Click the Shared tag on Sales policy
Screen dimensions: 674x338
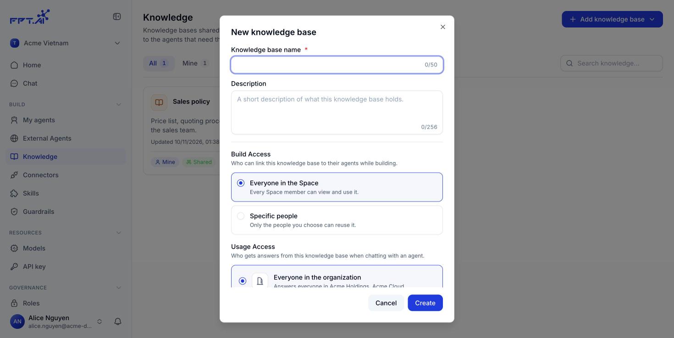[199, 162]
